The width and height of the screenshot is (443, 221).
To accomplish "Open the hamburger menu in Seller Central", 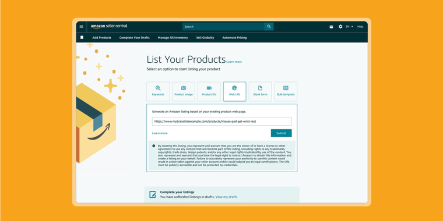I will click(x=82, y=27).
